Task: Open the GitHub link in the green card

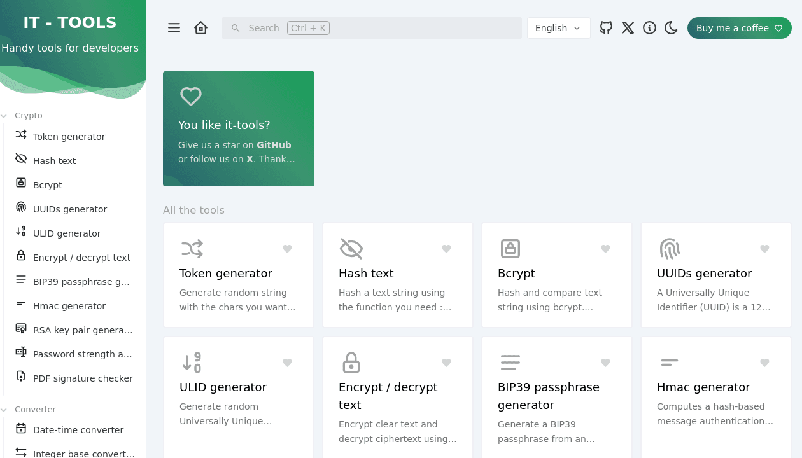Action: [x=274, y=144]
